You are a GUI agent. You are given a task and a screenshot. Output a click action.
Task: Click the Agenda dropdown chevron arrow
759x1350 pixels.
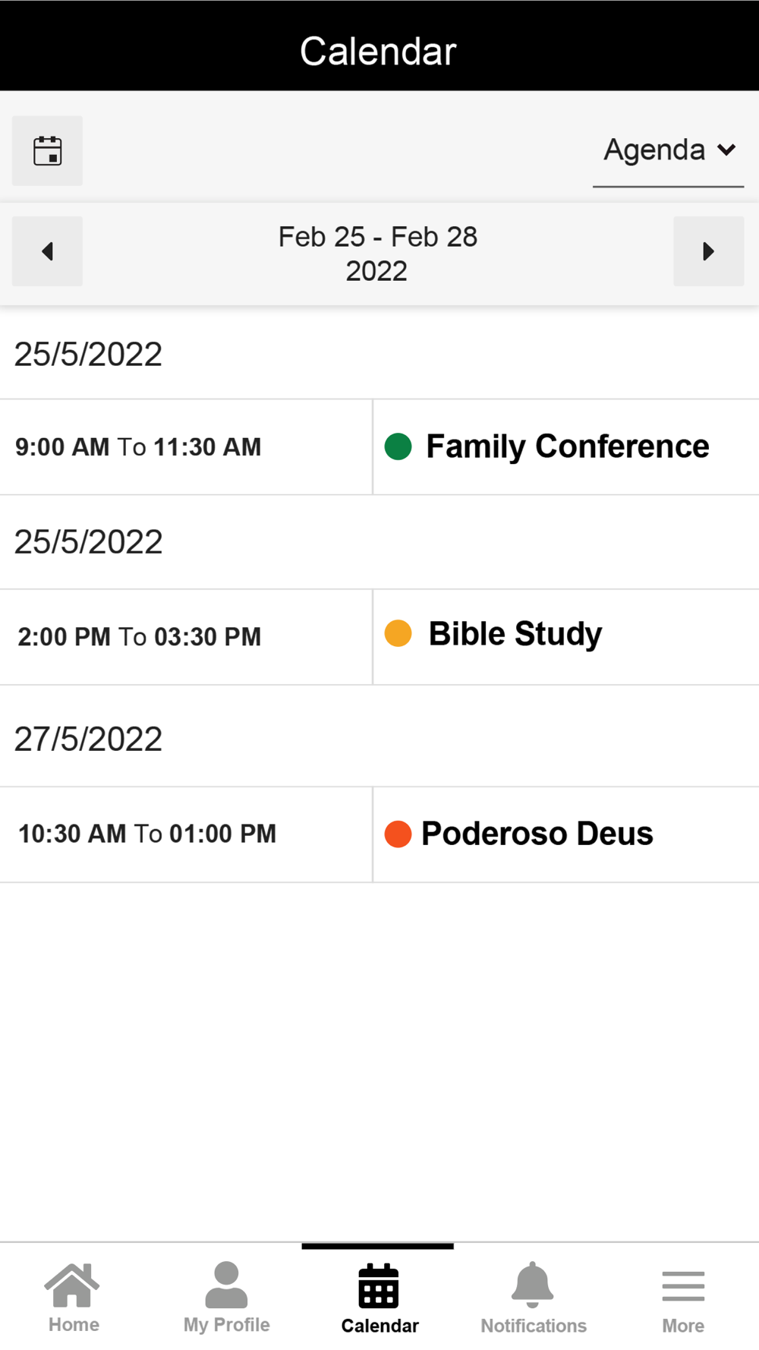coord(726,150)
